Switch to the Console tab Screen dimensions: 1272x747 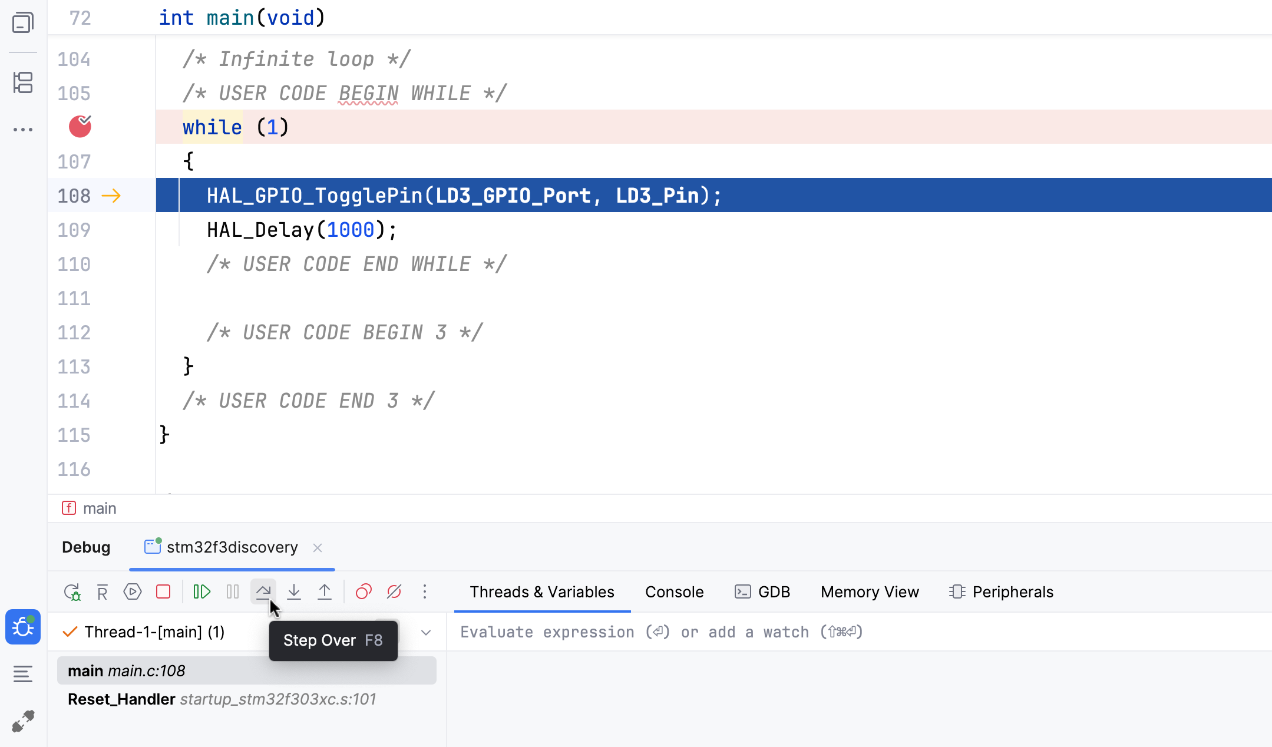674,592
